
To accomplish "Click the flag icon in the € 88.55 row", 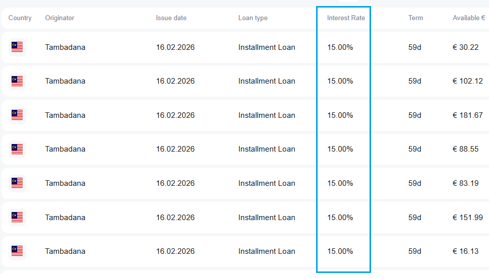I will (x=17, y=149).
